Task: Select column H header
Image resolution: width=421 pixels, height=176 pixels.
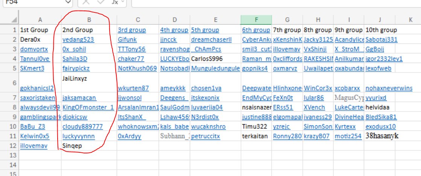Action: tap(318, 20)
